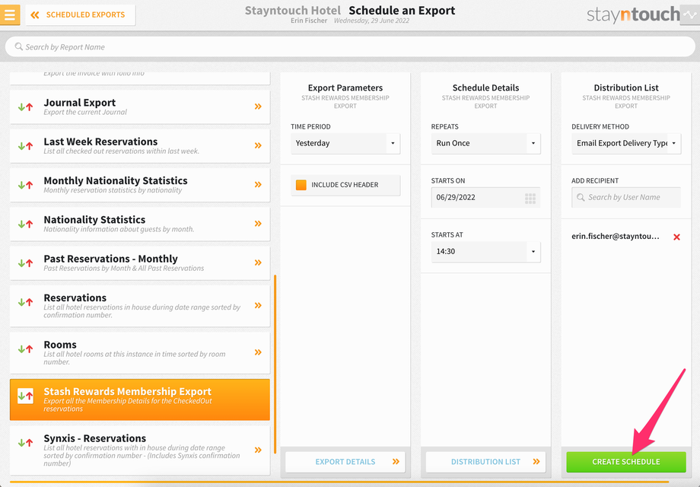Image resolution: width=700 pixels, height=487 pixels.
Task: Click the export arrows icon for Synxis - Reservations
Action: pyautogui.click(x=25, y=443)
